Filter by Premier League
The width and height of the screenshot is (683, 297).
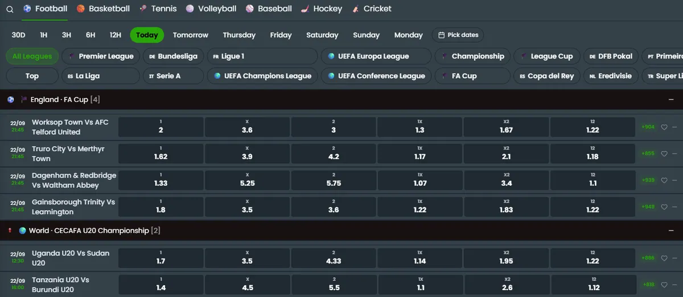[101, 56]
